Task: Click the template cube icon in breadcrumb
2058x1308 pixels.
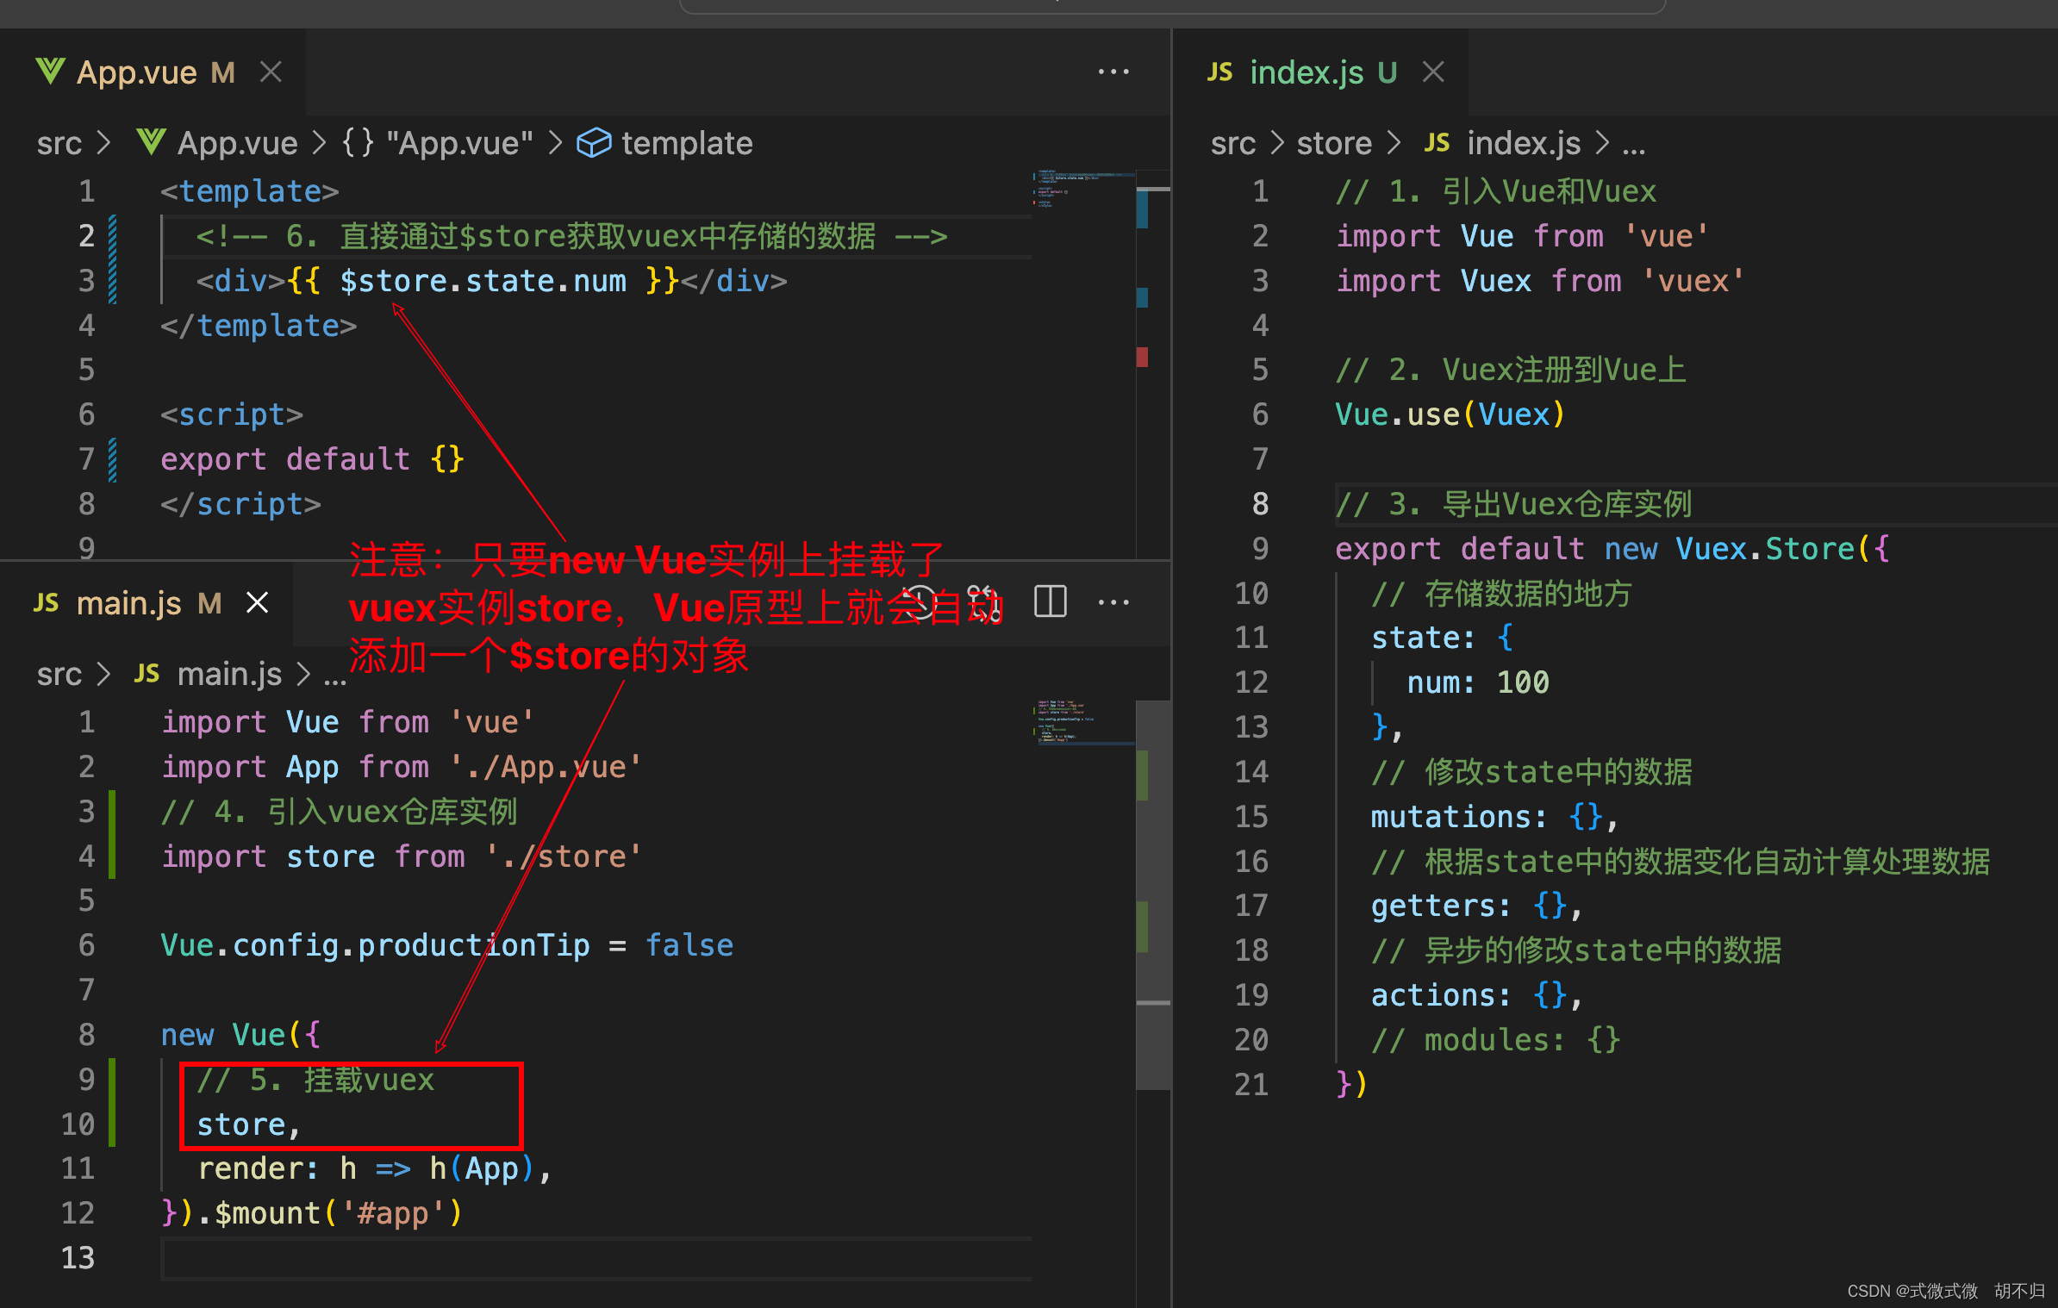Action: click(594, 143)
